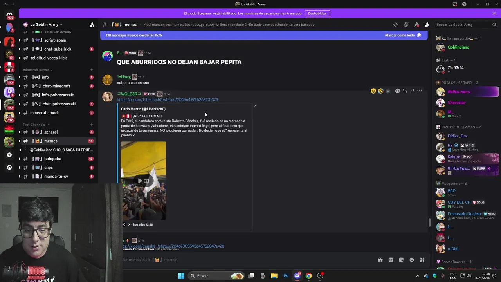Viewport: 501px width, 282px height.
Task: Open Windows Start menu
Action: pyautogui.click(x=181, y=276)
